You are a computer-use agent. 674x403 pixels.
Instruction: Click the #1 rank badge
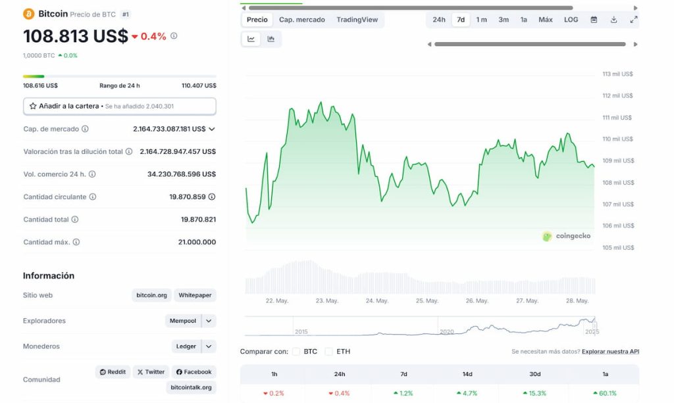125,14
